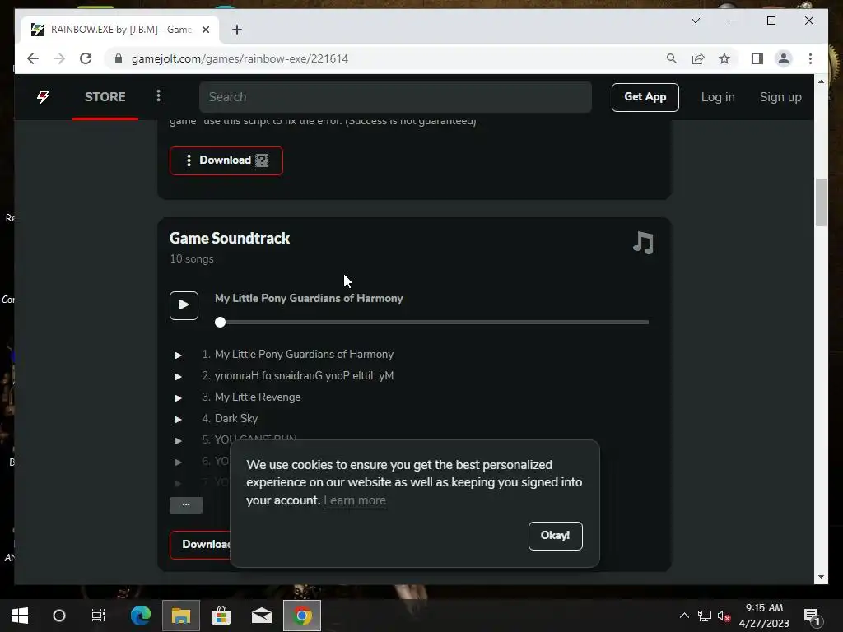Image resolution: width=843 pixels, height=632 pixels.
Task: Open File Explorer from taskbar
Action: [x=181, y=616]
